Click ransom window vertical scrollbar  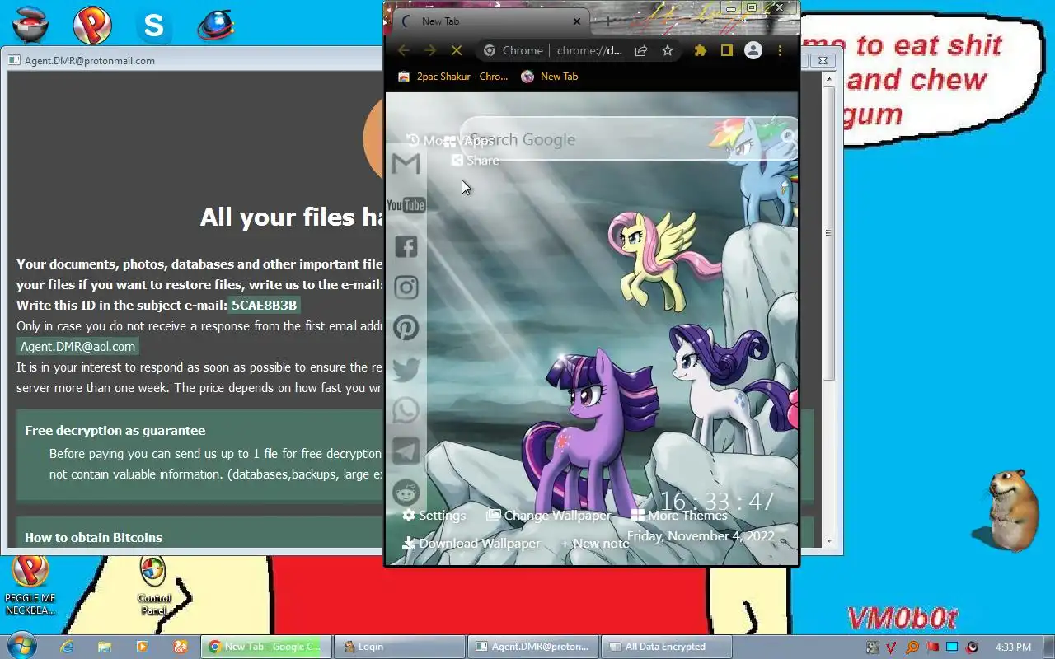pos(828,235)
